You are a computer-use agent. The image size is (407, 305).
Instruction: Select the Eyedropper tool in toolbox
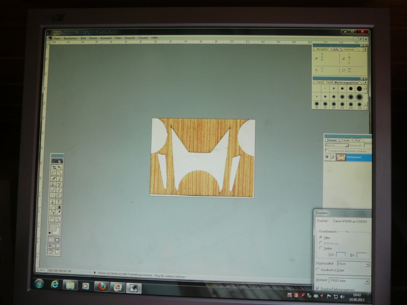(x=59, y=212)
